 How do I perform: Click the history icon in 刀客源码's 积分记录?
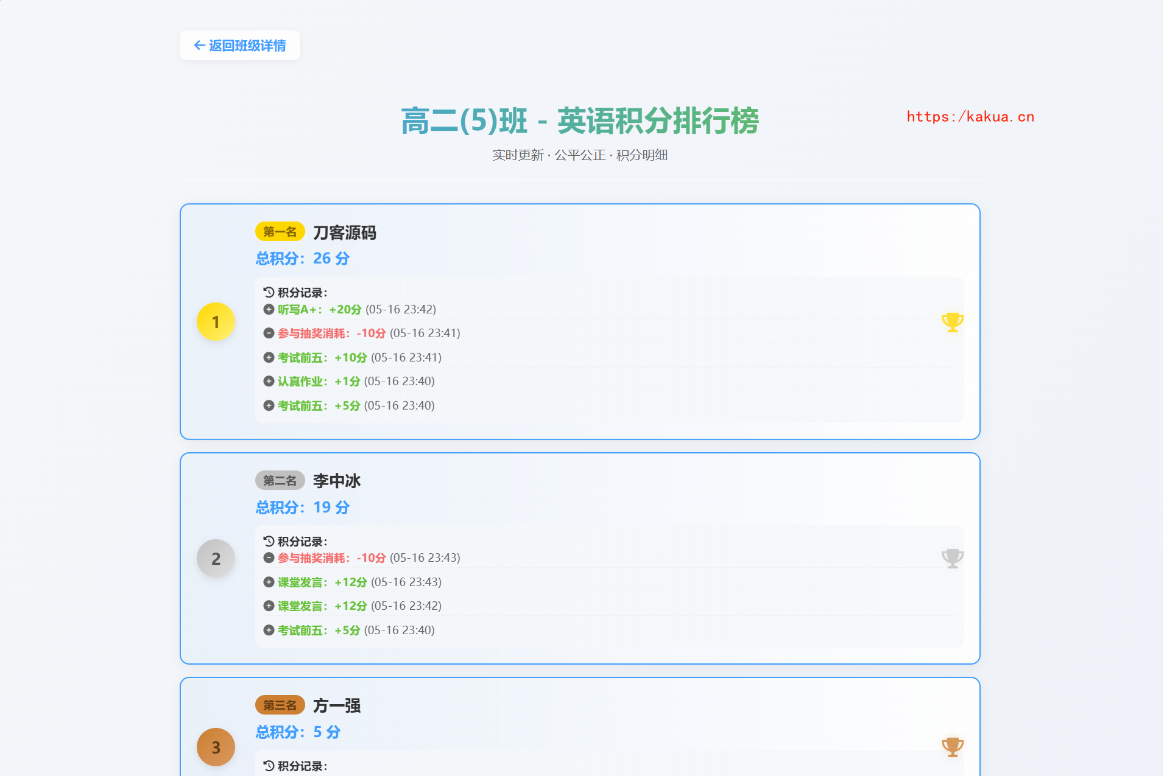(x=269, y=292)
